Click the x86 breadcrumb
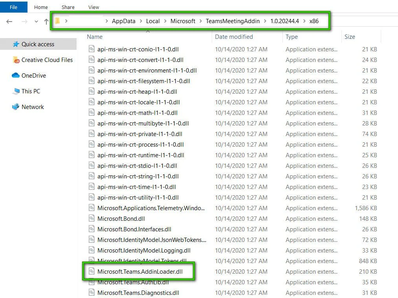398x298 pixels. pyautogui.click(x=314, y=21)
